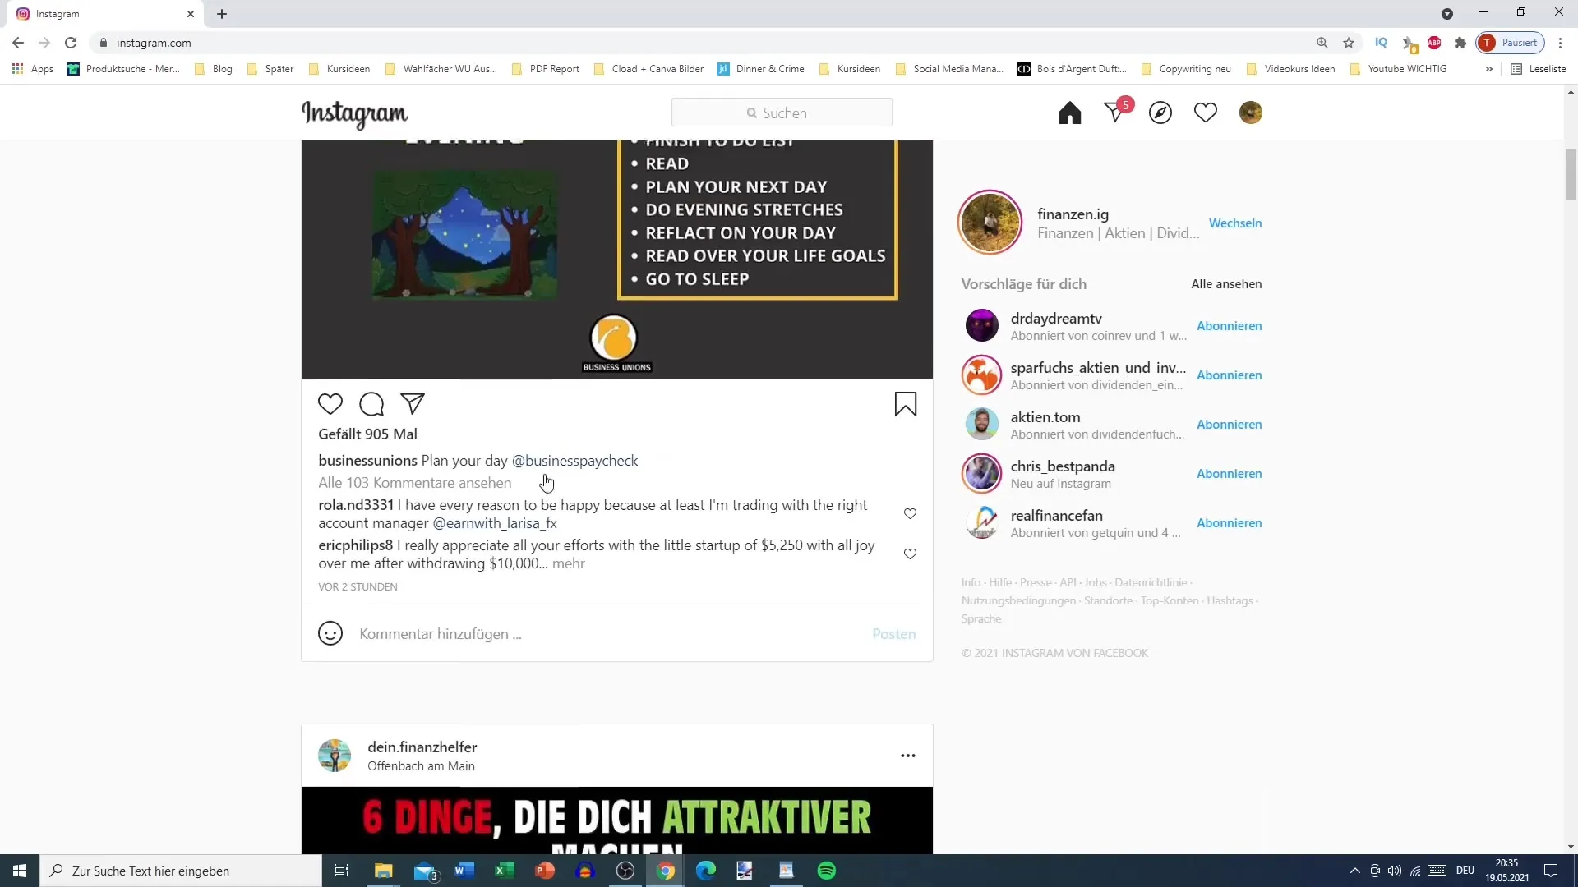The height and width of the screenshot is (887, 1578).
Task: Click the Kommentar hinzufügen field
Action: [x=608, y=634]
